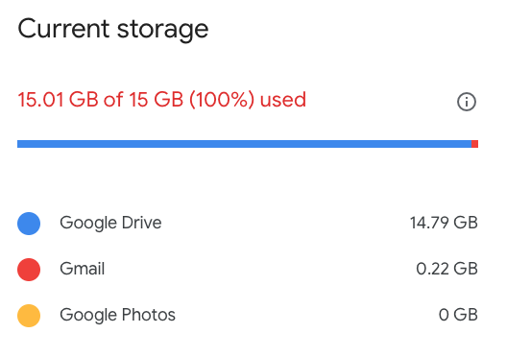Viewport: 507px width, 357px height.
Task: Click the 0.22 GB Gmail usage value
Action: tap(447, 269)
